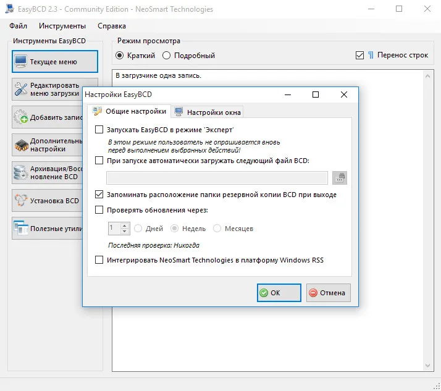The height and width of the screenshot is (391, 441).
Task: Open the Инструменты menu
Action: pyautogui.click(x=62, y=26)
